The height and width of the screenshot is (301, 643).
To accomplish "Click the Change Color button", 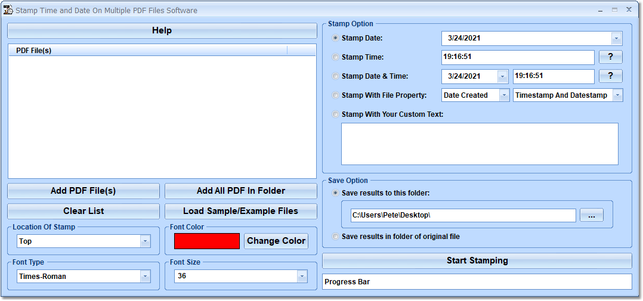I will [x=276, y=241].
